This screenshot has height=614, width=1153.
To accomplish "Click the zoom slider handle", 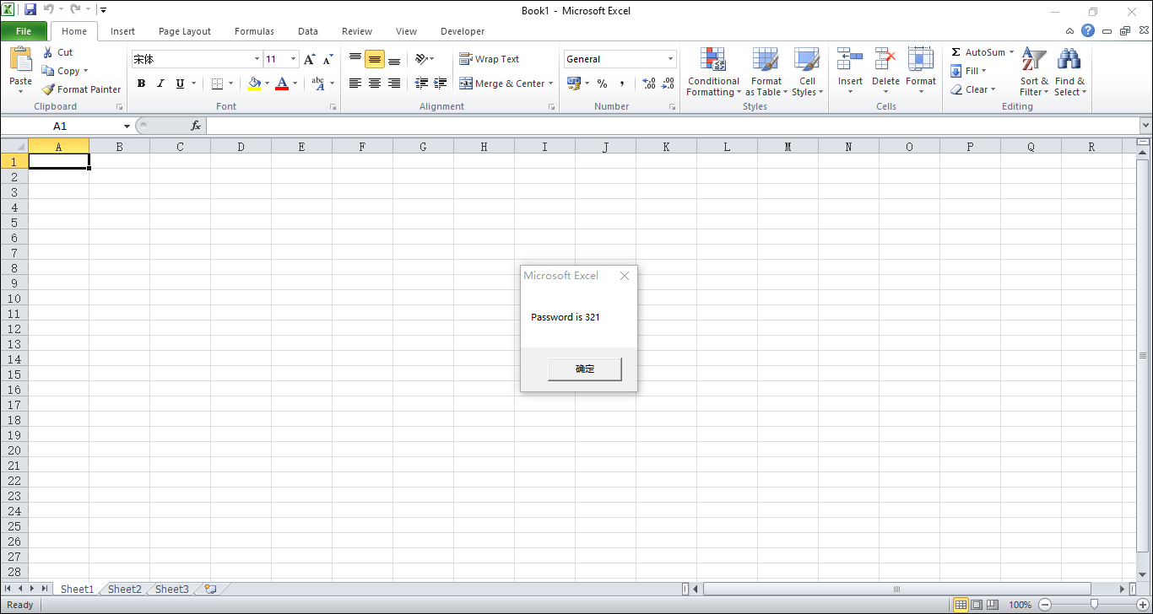I will (1094, 605).
